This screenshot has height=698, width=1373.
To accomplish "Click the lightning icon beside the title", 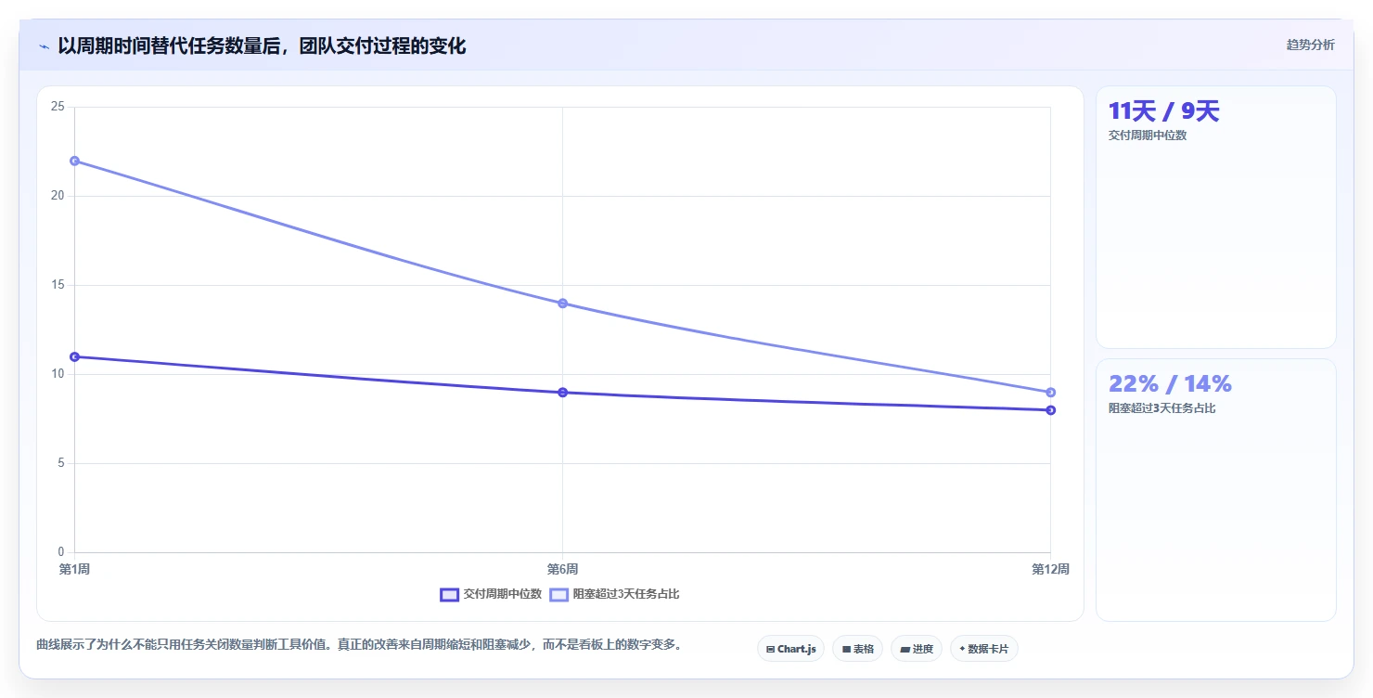I will pos(44,46).
